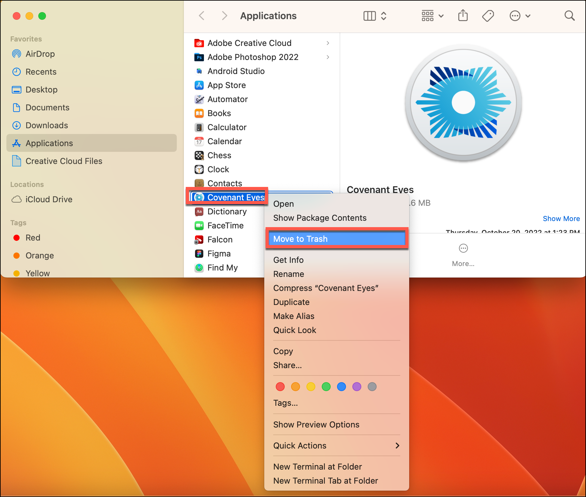Choose Compress "Covenant Eyes"
Screen dimensions: 586x497
click(337, 288)
